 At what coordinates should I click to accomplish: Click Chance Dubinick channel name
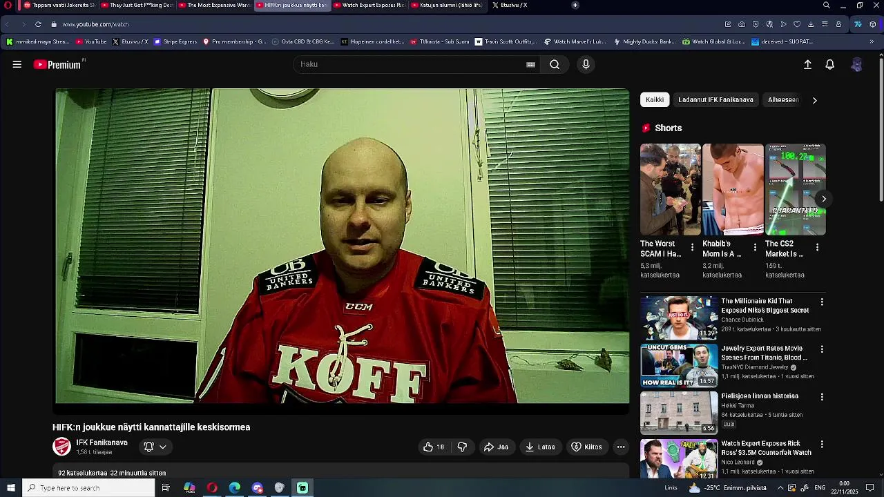click(x=742, y=320)
